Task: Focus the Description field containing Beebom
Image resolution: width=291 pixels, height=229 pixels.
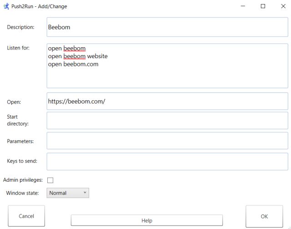Action: [167, 27]
